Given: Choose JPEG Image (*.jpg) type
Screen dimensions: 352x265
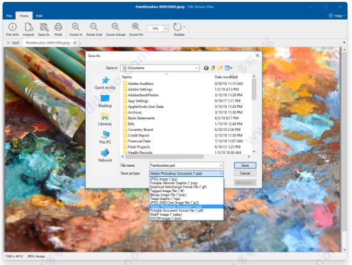Looking at the screenshot, I should [187, 179].
